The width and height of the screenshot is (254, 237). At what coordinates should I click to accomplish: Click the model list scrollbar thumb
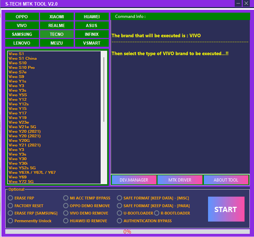pyautogui.click(x=104, y=90)
